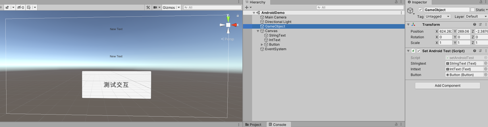This screenshot has width=488, height=127.
Task: Click Position X value field
Action: [x=445, y=31]
